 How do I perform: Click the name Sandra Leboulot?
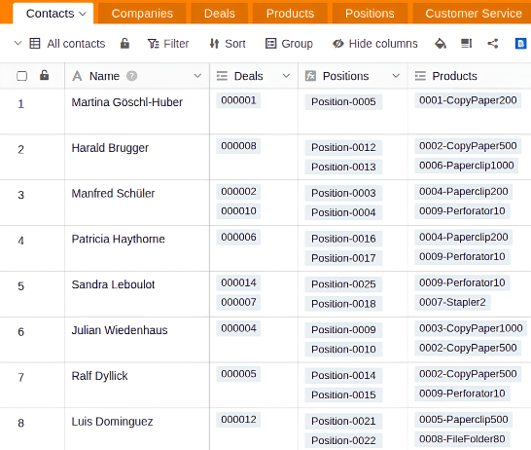113,284
